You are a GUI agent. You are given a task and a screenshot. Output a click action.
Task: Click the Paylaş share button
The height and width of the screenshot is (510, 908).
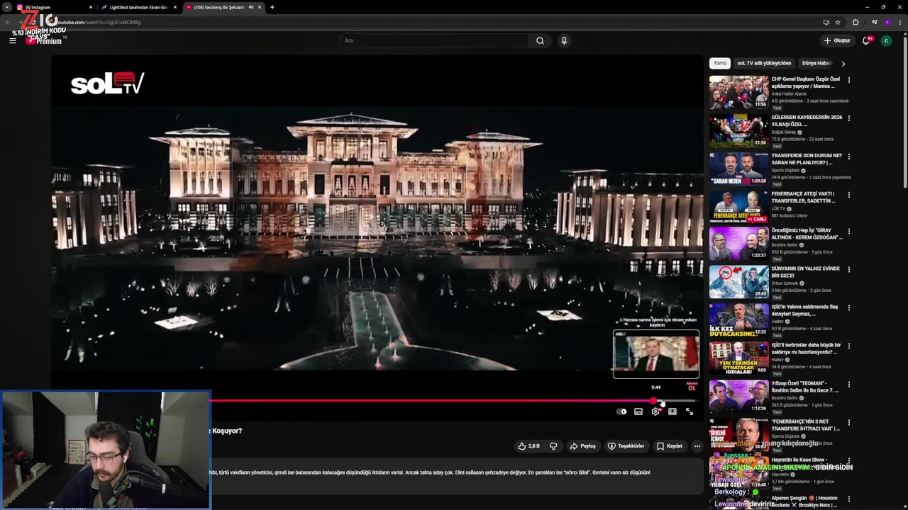(x=583, y=446)
